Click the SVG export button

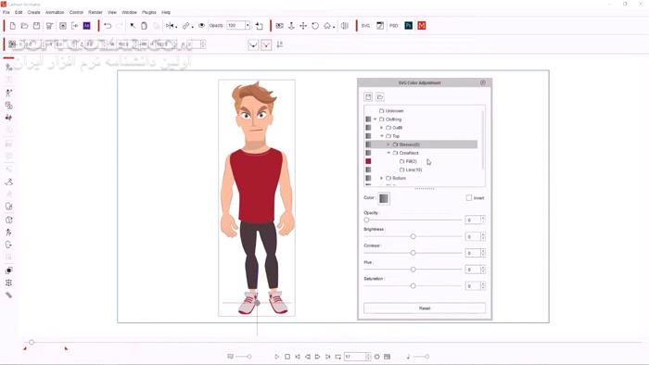coord(365,26)
